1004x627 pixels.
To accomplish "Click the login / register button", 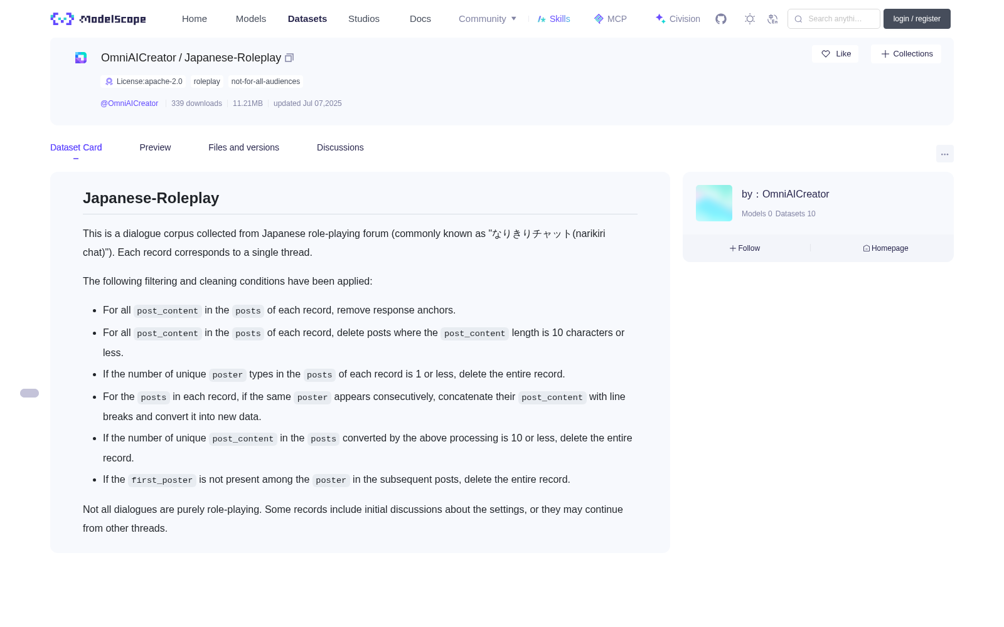I will pyautogui.click(x=917, y=19).
